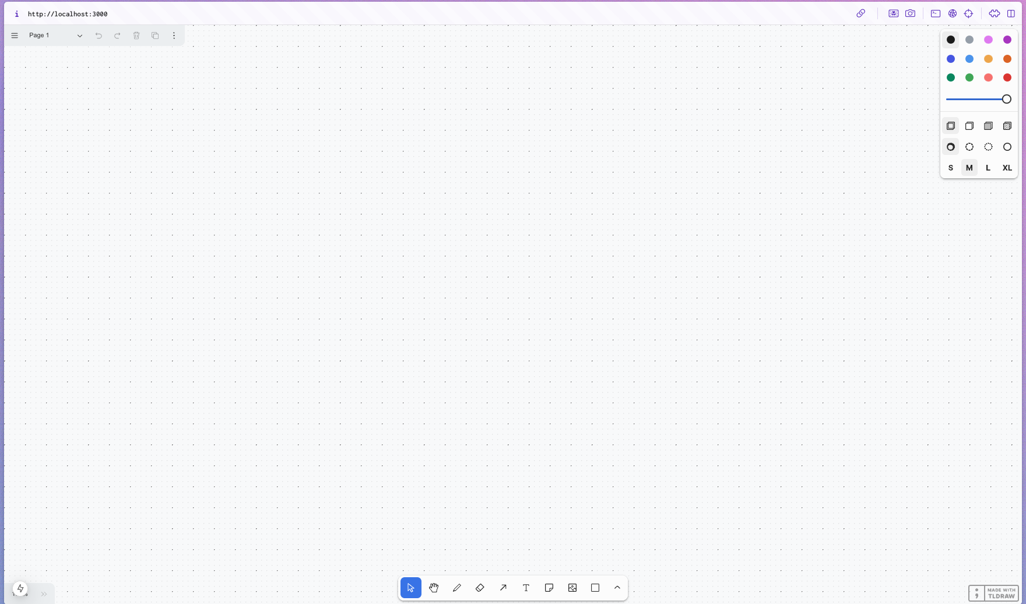Open the Made with tldraw link
The width and height of the screenshot is (1026, 604).
click(x=993, y=593)
